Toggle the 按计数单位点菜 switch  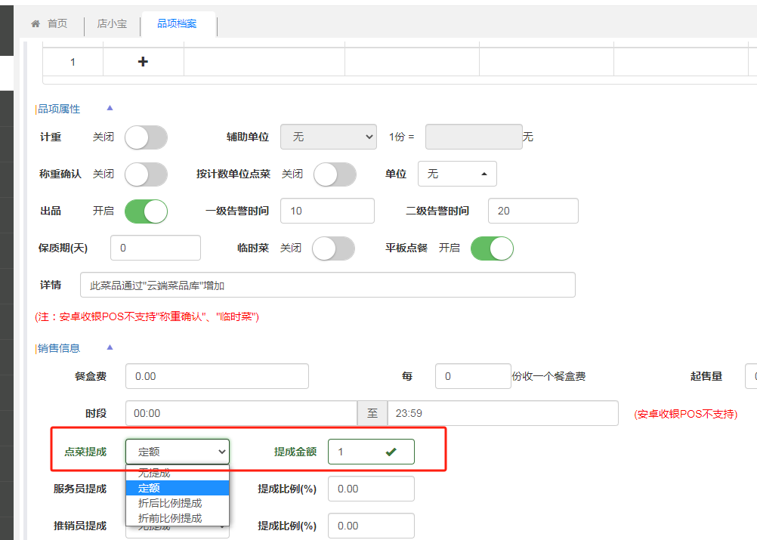pos(335,174)
